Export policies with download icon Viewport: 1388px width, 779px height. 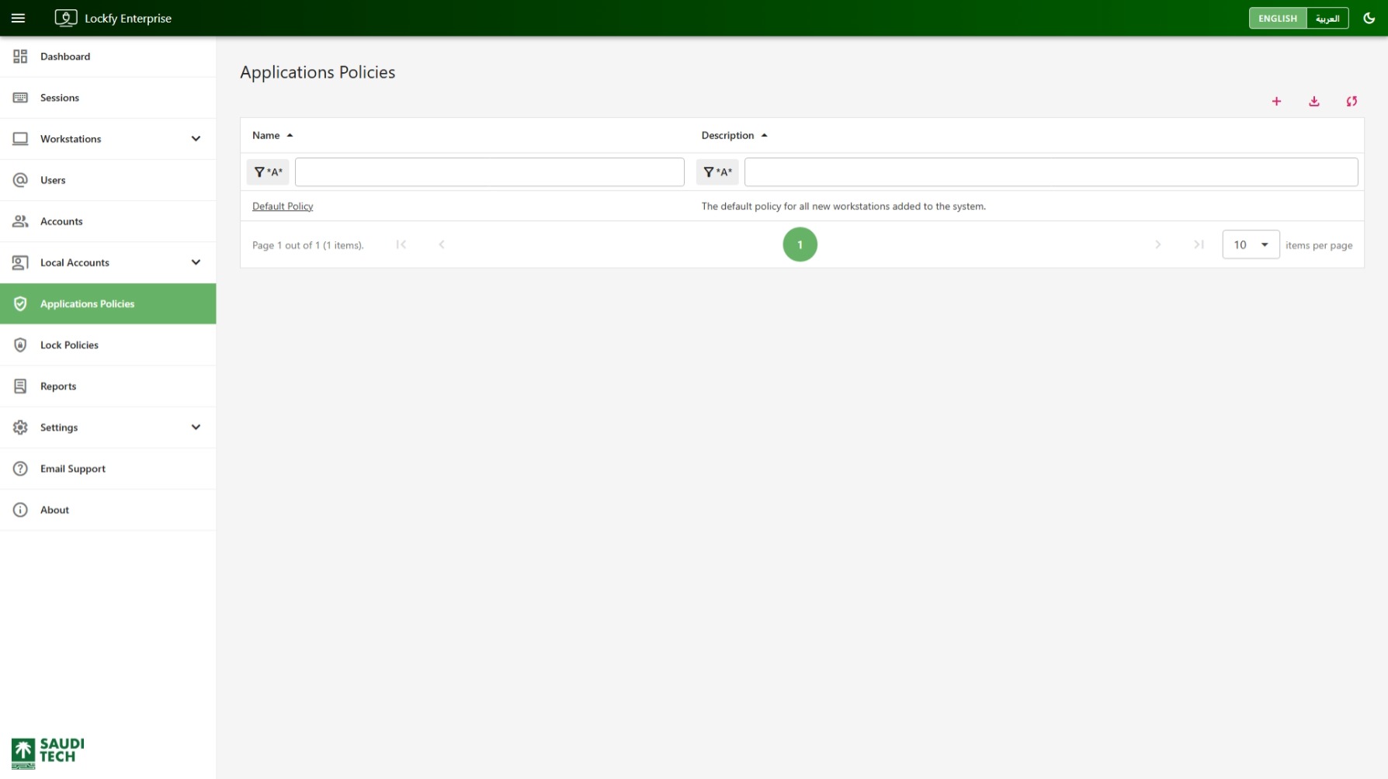(1313, 101)
